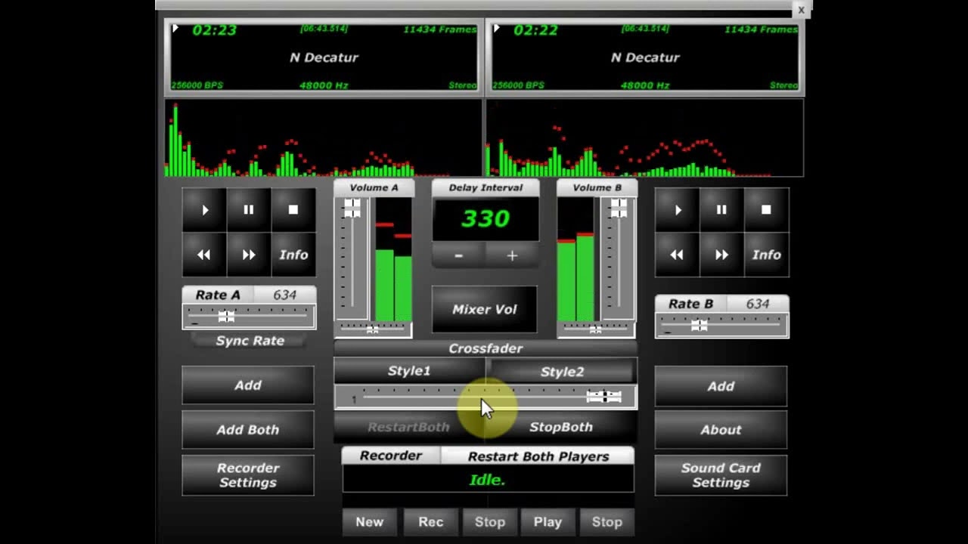Click the Sync Rate button
The width and height of the screenshot is (968, 544).
pos(250,341)
